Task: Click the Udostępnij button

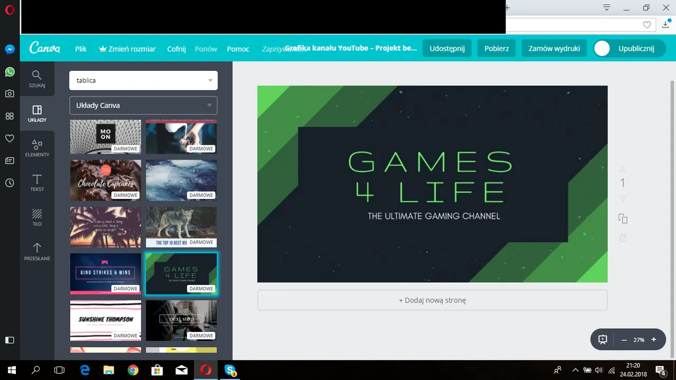Action: pos(447,48)
